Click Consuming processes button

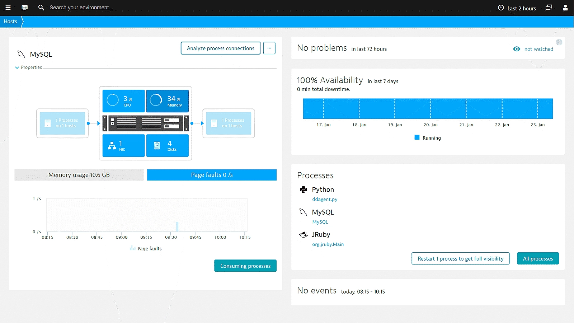(245, 266)
